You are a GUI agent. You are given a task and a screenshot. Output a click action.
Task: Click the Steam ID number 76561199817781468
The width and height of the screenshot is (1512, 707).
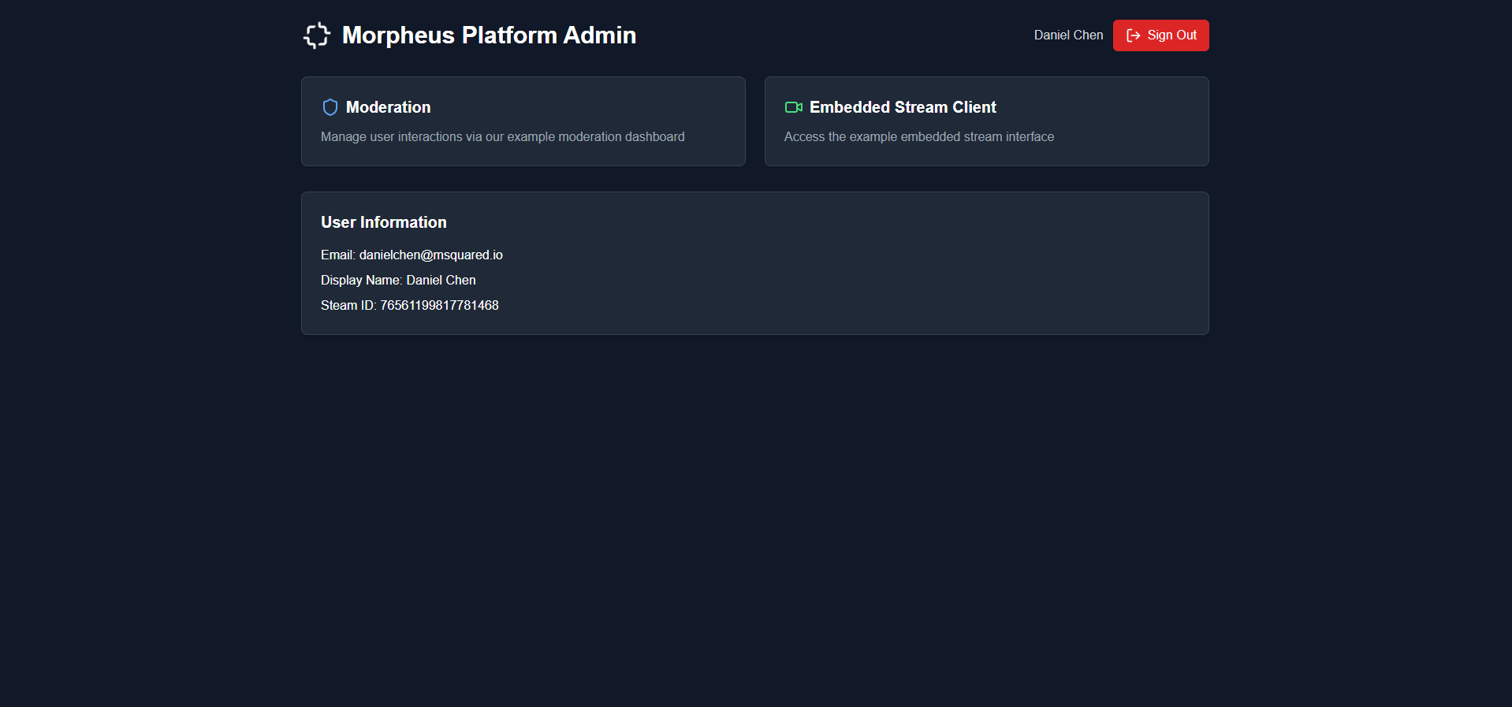pos(439,306)
